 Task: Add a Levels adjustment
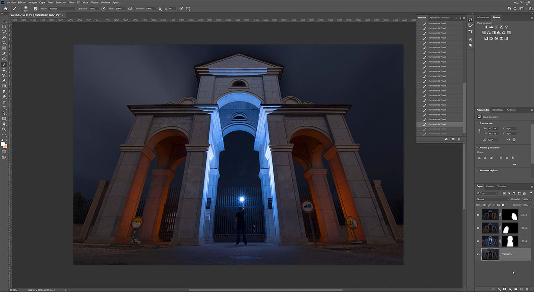(x=491, y=27)
